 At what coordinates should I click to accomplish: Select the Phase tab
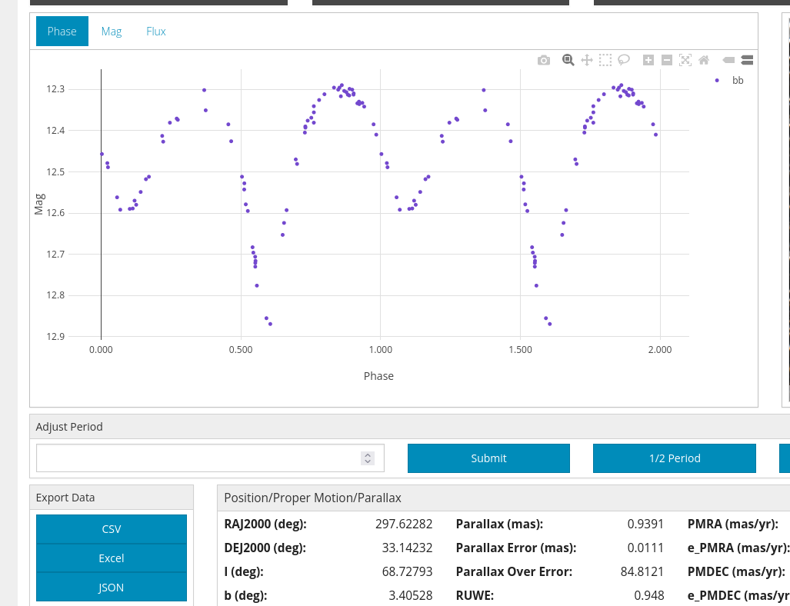point(62,32)
